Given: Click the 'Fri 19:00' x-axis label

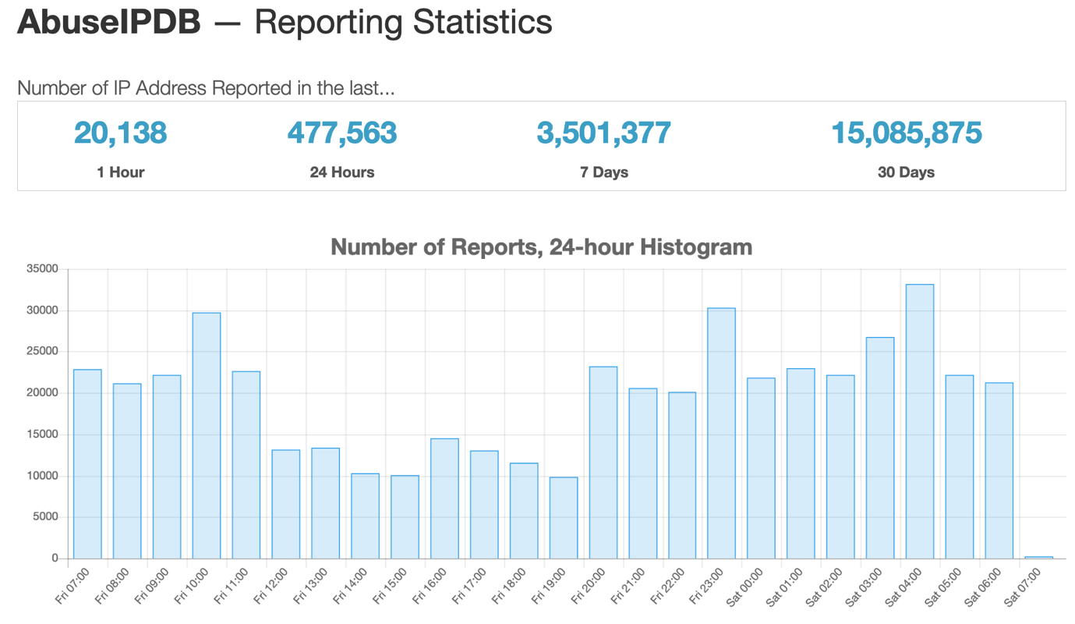Looking at the screenshot, I should 548,587.
